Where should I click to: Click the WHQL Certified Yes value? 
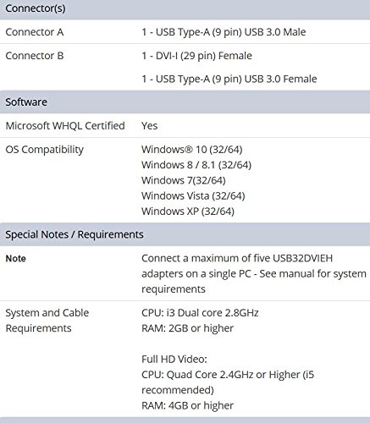[x=149, y=126]
